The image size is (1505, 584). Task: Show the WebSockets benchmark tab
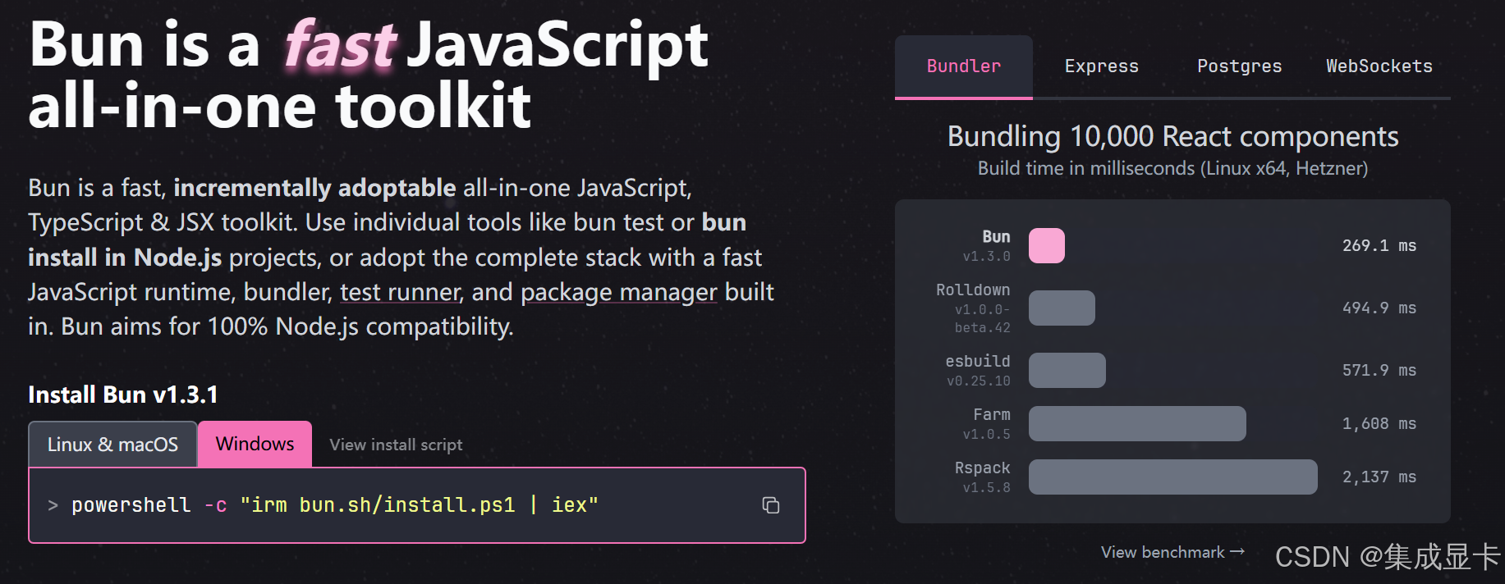pyautogui.click(x=1379, y=66)
